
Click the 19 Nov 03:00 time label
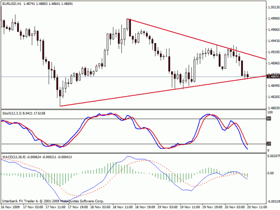tap(168, 207)
